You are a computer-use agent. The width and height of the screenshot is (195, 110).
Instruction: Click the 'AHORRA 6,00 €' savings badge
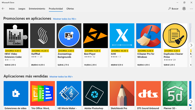(145, 51)
